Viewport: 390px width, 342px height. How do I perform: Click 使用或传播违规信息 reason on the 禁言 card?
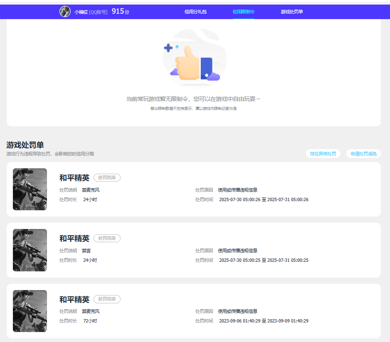click(x=237, y=251)
